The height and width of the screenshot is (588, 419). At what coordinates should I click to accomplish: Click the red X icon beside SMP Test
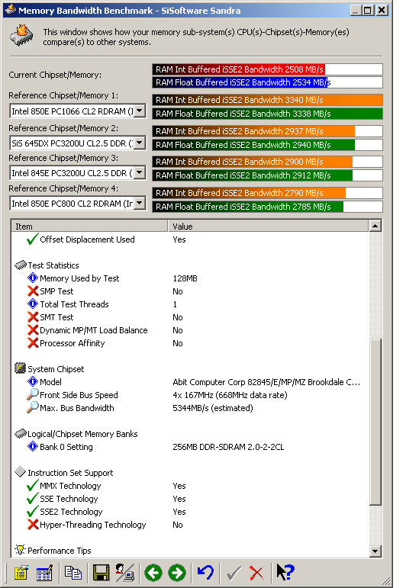click(33, 291)
